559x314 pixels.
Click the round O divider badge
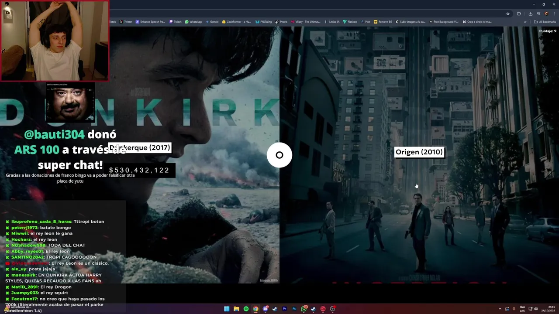click(x=279, y=155)
